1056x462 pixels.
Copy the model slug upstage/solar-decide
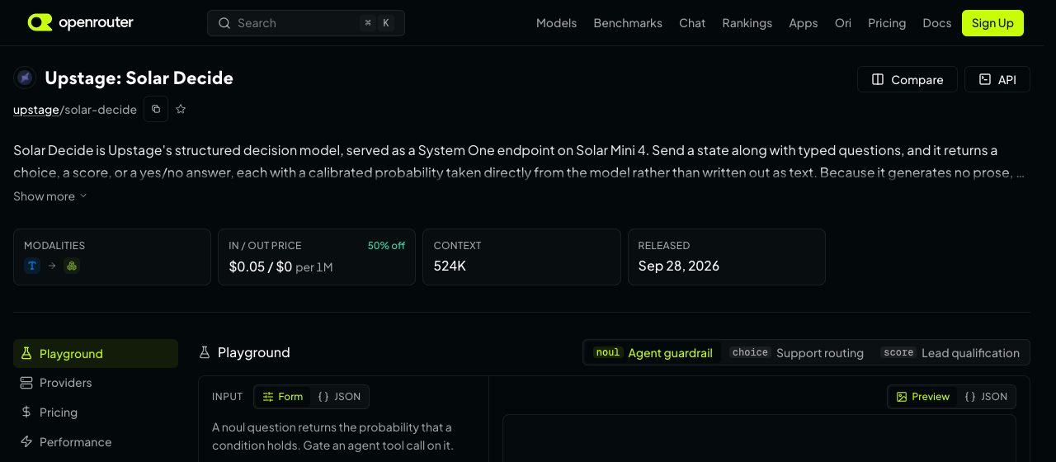156,109
